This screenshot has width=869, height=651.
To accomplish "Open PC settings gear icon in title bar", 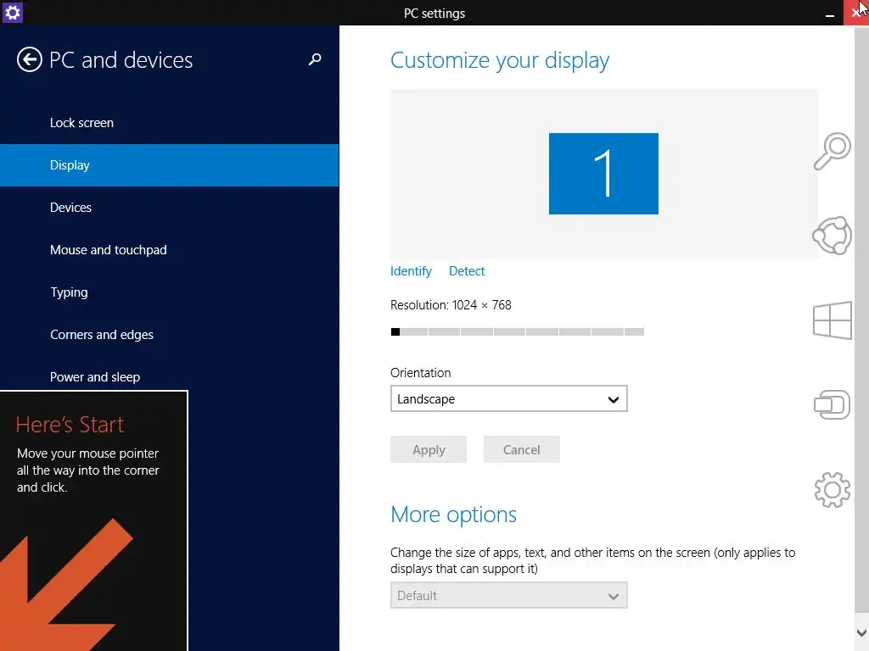I will pyautogui.click(x=12, y=12).
